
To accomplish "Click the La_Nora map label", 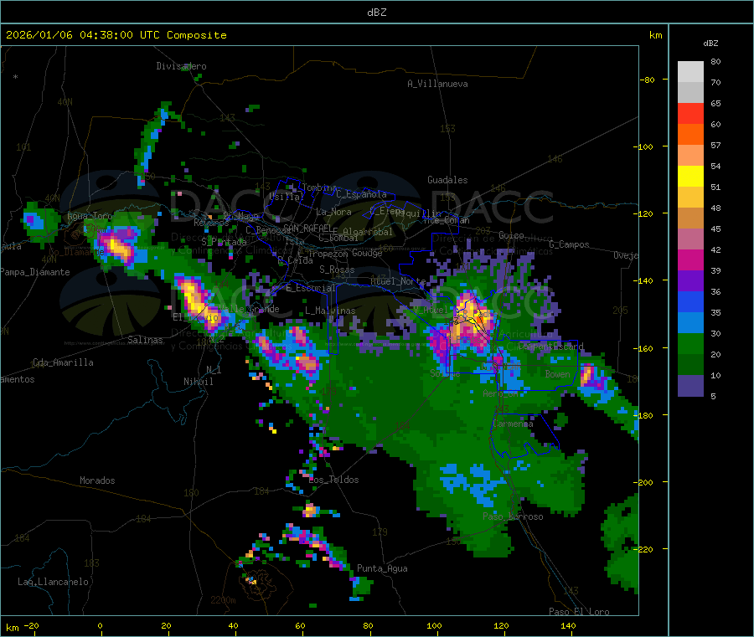I will [333, 212].
